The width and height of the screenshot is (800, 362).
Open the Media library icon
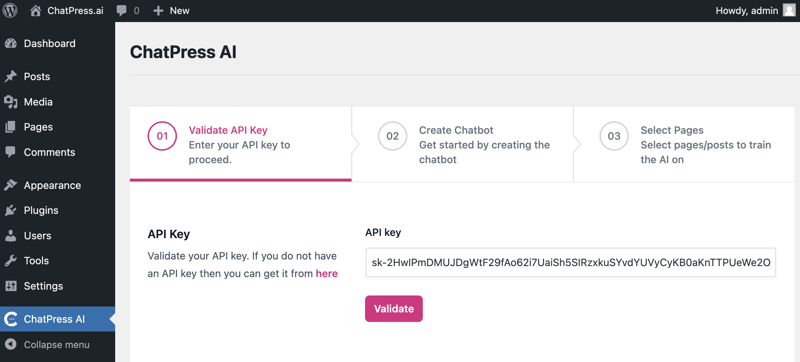(x=11, y=101)
